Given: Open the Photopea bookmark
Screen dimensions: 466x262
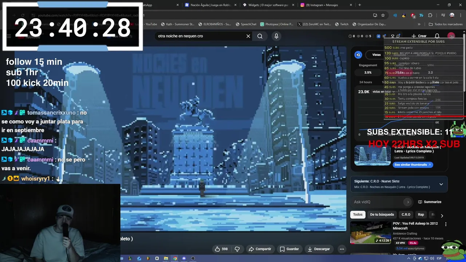Looking at the screenshot, I should click(x=277, y=24).
